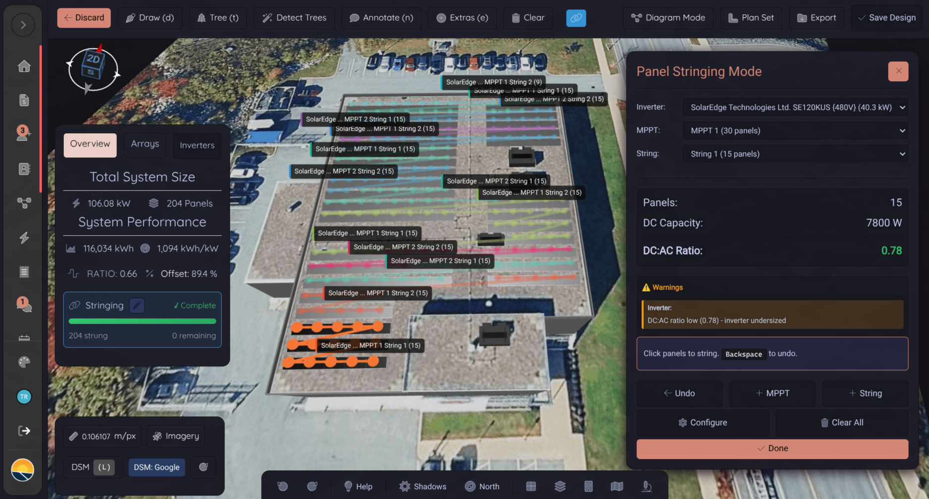929x499 pixels.
Task: Click the blue link stringing toggle button
Action: (575, 18)
